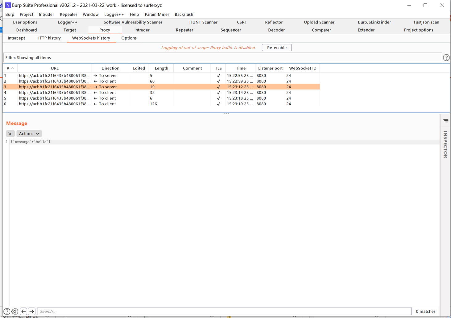451x318 pixels.
Task: Click the {"message":"hello"} message line
Action: click(x=31, y=142)
